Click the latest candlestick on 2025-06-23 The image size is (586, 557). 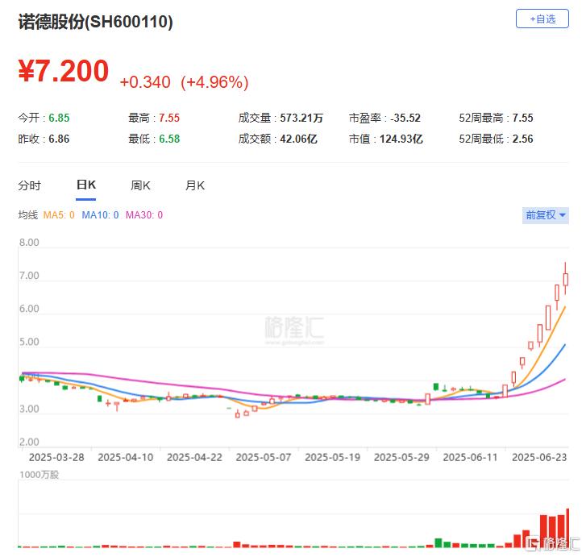pos(565,280)
